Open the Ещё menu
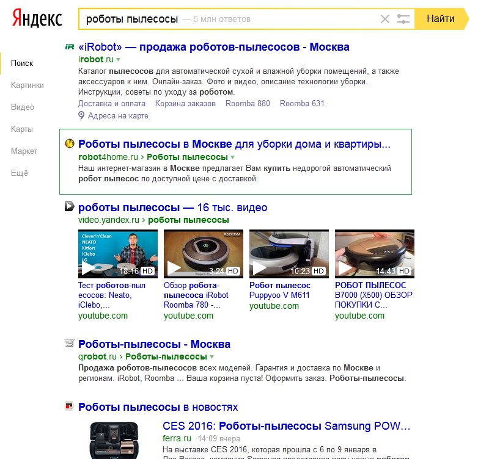Image resolution: width=489 pixels, height=459 pixels. [20, 173]
